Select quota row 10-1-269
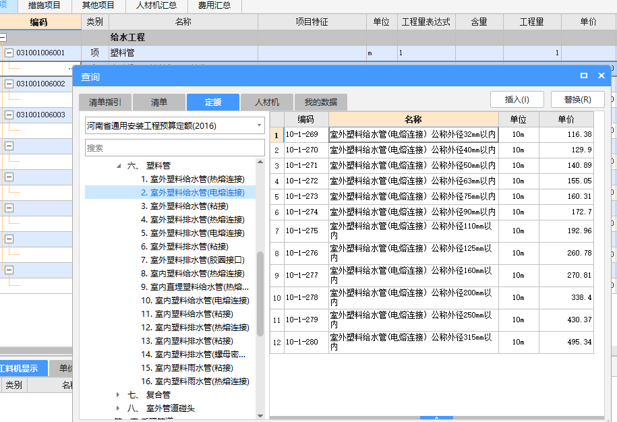The image size is (617, 422). tap(432, 135)
